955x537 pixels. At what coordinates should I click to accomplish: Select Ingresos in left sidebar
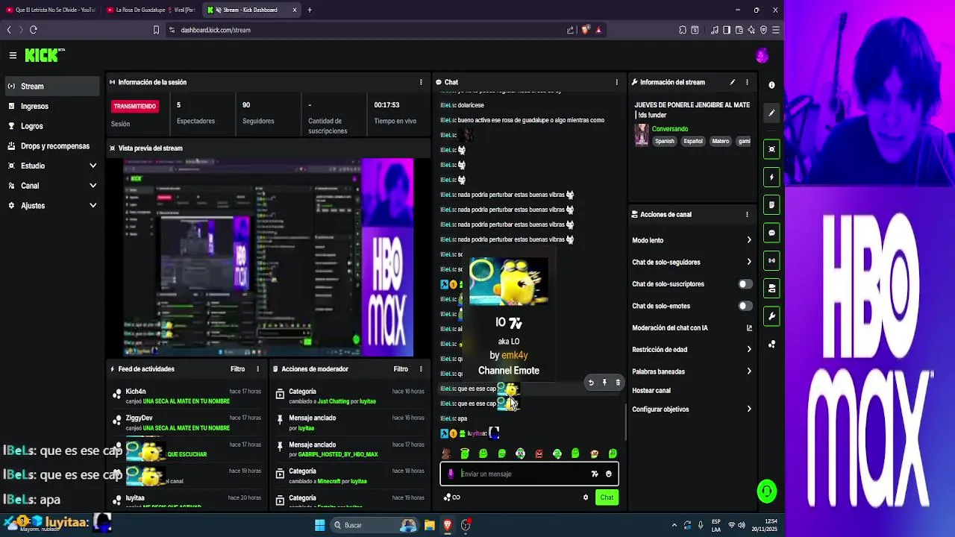click(52, 106)
